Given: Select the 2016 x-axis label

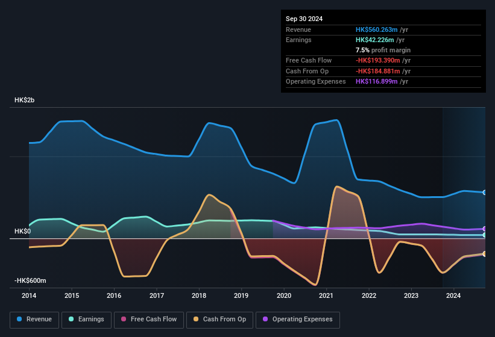Looking at the screenshot, I should point(114,295).
